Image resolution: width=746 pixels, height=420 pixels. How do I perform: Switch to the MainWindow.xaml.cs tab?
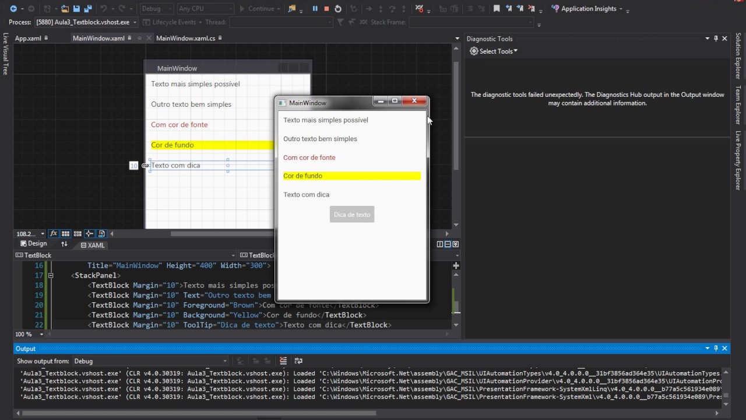[x=185, y=38]
